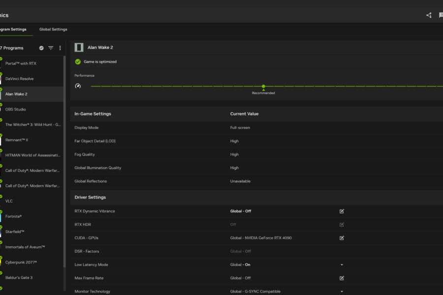The image size is (443, 295).
Task: Click the Game is optimized text
Action: click(x=100, y=61)
